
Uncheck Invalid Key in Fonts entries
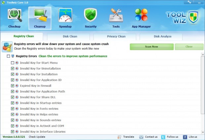[13, 109]
